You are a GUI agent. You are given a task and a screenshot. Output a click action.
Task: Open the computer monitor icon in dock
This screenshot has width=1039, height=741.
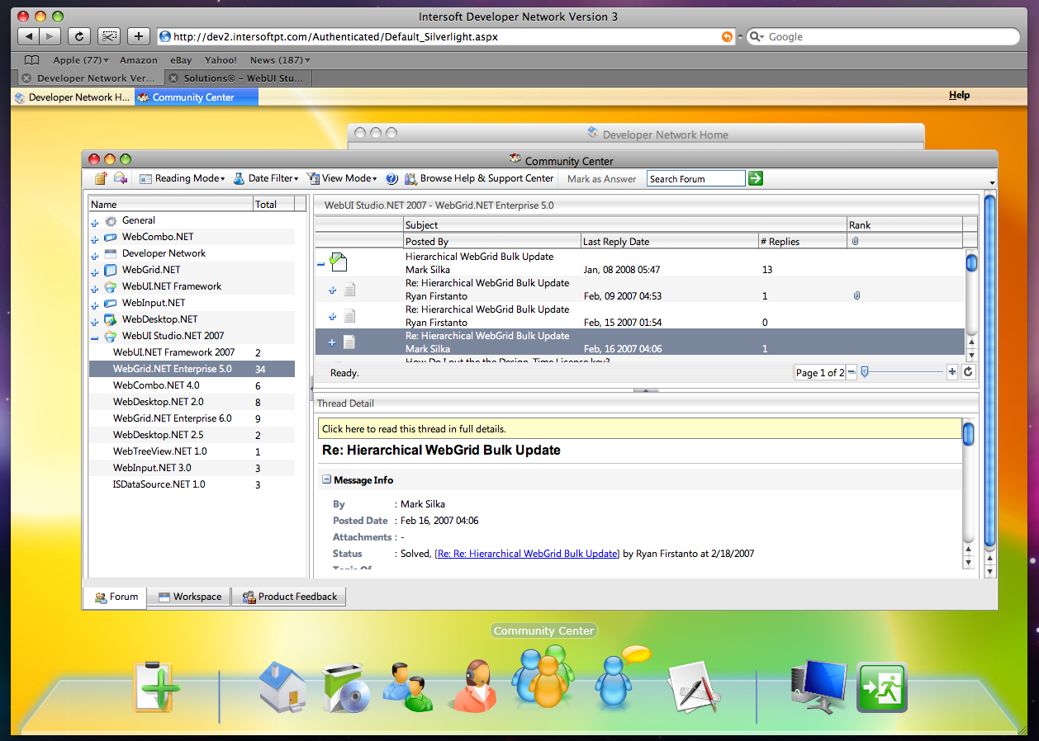(x=818, y=687)
